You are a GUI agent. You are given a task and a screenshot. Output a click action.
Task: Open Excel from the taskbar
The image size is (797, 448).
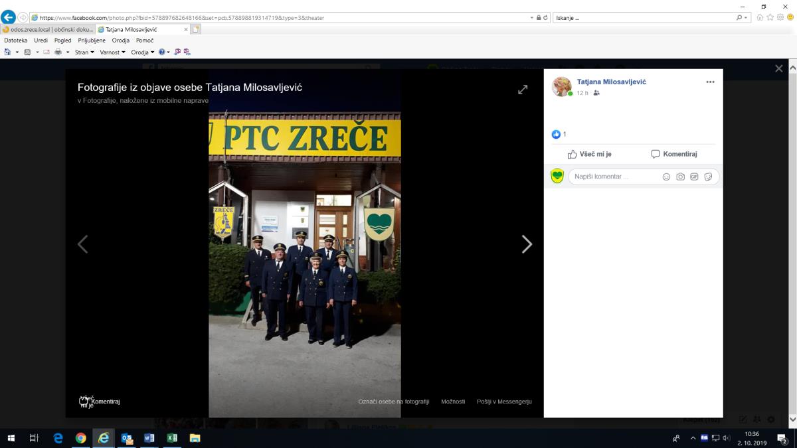[171, 438]
